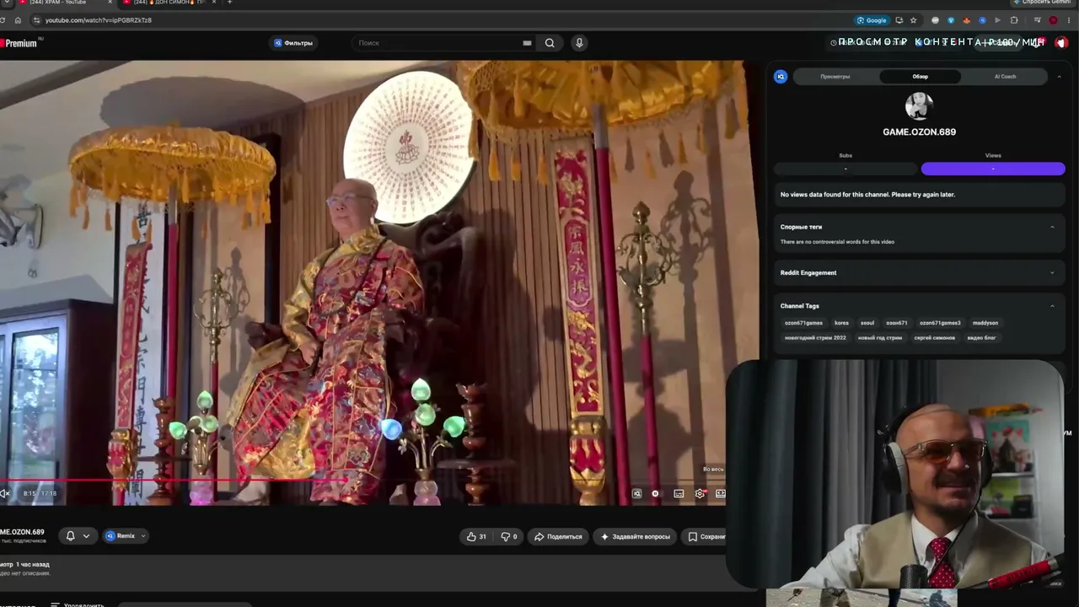Viewport: 1079px width, 607px height.
Task: Open the Упорядочить comment sort menu
Action: pyautogui.click(x=78, y=604)
